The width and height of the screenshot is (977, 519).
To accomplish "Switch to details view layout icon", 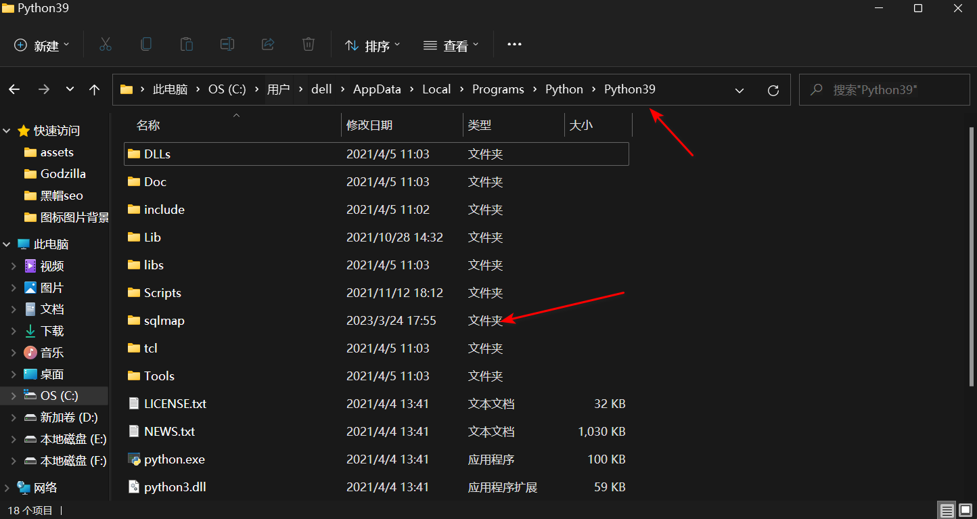I will click(x=947, y=510).
